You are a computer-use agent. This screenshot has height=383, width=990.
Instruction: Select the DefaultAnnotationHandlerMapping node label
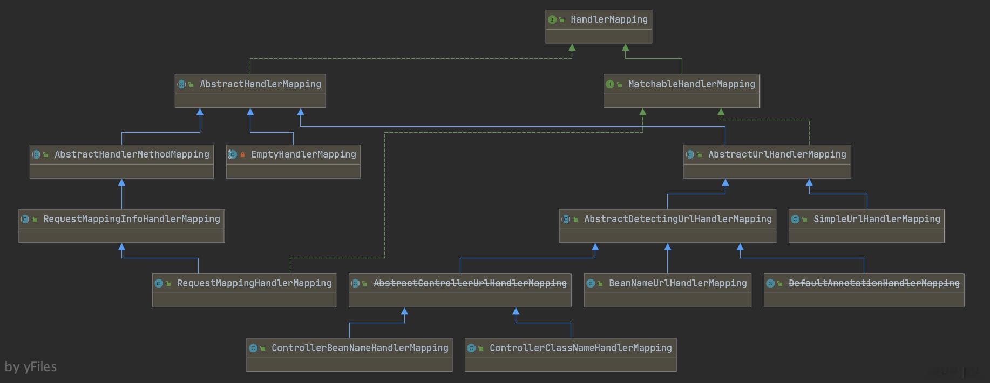point(874,283)
